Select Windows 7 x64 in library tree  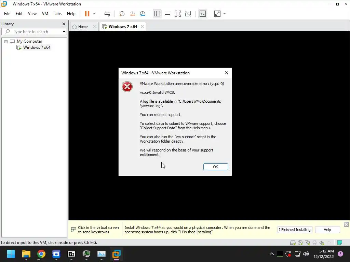click(37, 47)
